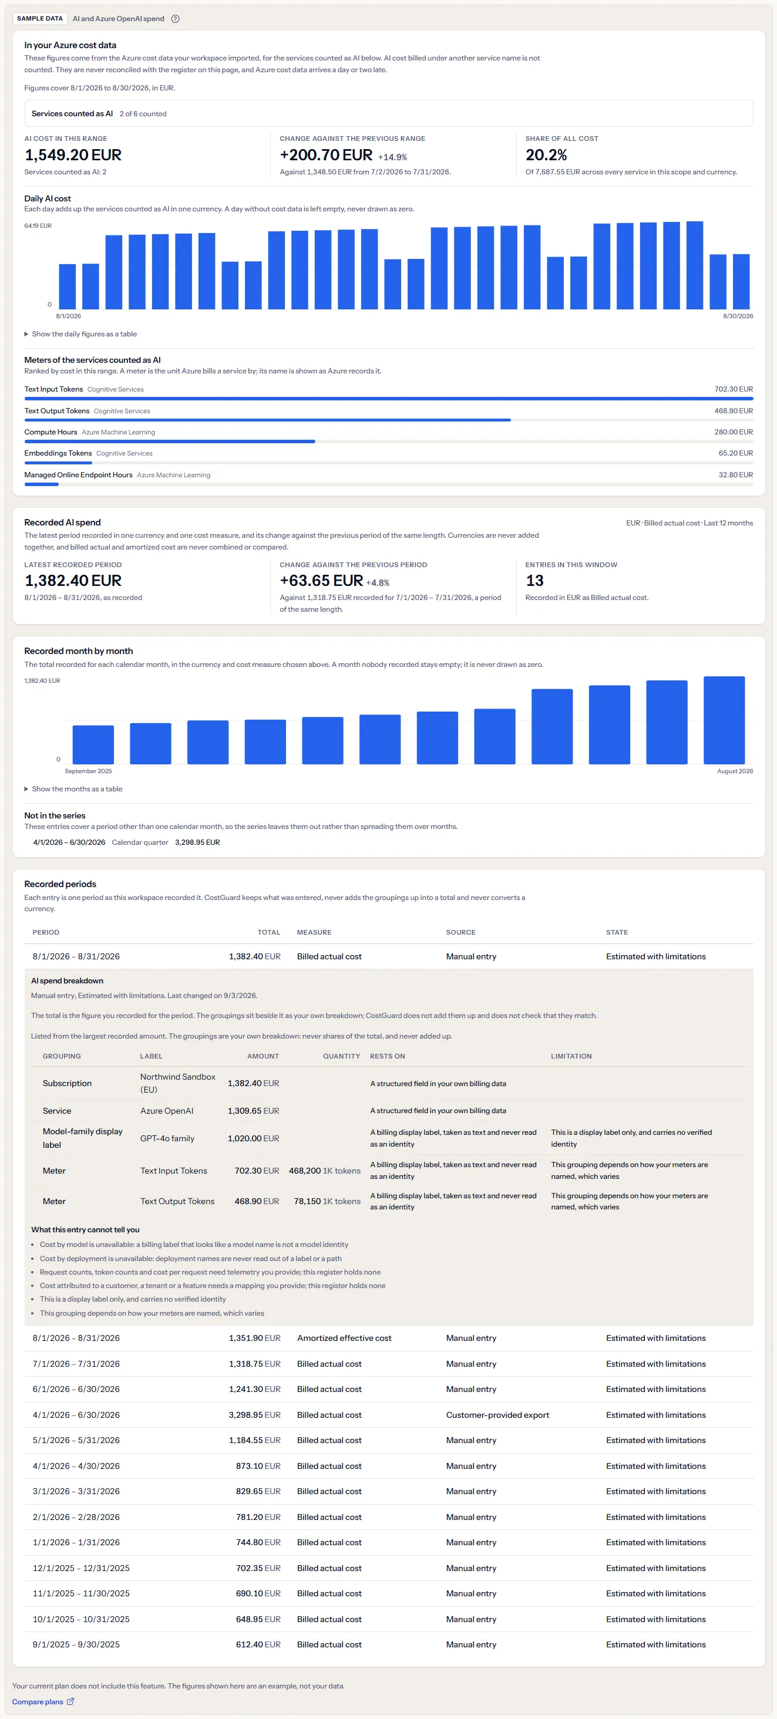Screen dimensions: 777x1719
Task: Select the 11/1/2025 – 11/30/2025 period row
Action: 389,1593
